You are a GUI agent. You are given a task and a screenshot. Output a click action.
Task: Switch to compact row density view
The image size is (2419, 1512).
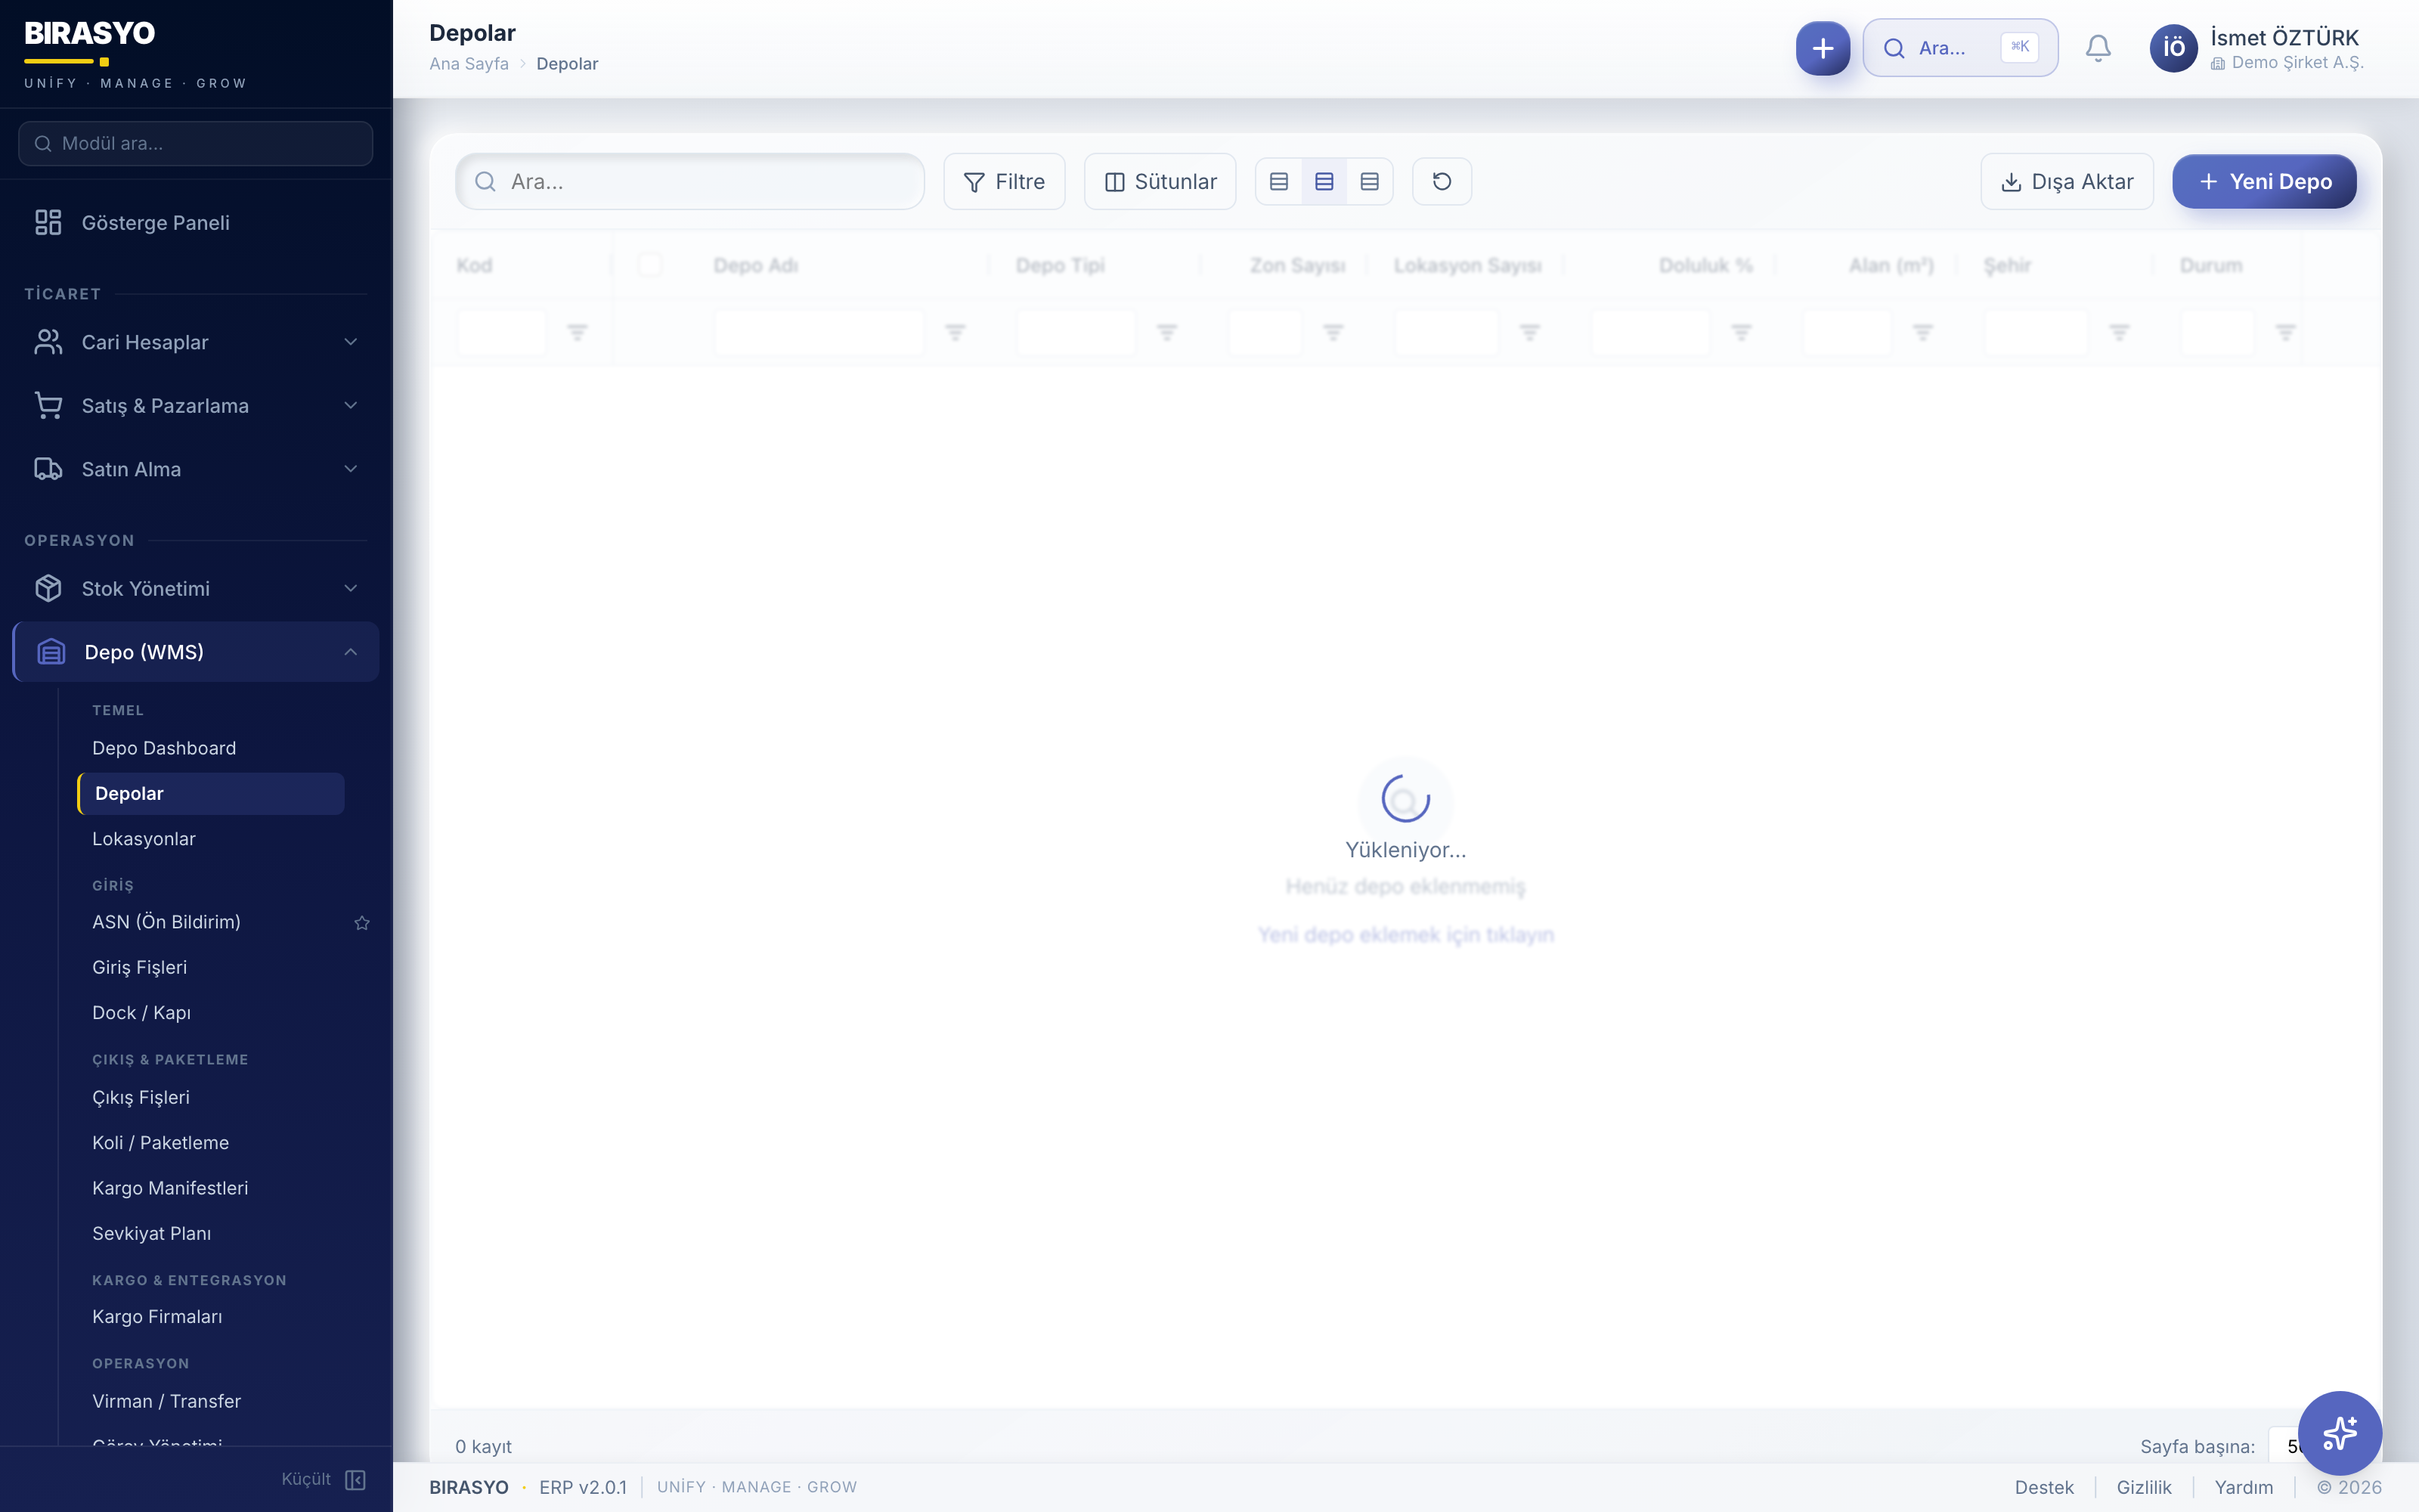coord(1278,181)
